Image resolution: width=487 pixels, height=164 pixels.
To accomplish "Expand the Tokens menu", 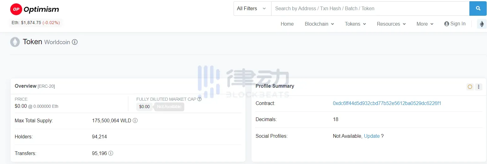I will coord(355,24).
